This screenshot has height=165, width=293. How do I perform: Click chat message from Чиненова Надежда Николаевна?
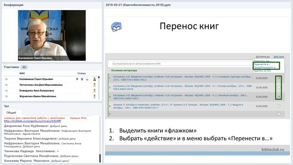point(31,151)
